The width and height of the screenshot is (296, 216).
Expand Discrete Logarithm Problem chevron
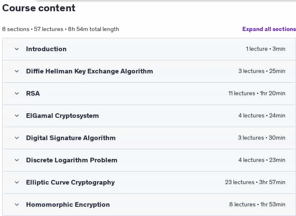pyautogui.click(x=17, y=160)
